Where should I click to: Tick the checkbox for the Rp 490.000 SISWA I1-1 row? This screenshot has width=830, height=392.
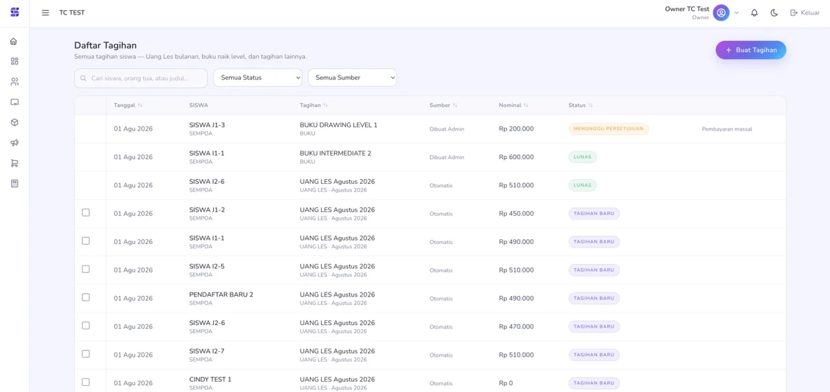pyautogui.click(x=86, y=241)
